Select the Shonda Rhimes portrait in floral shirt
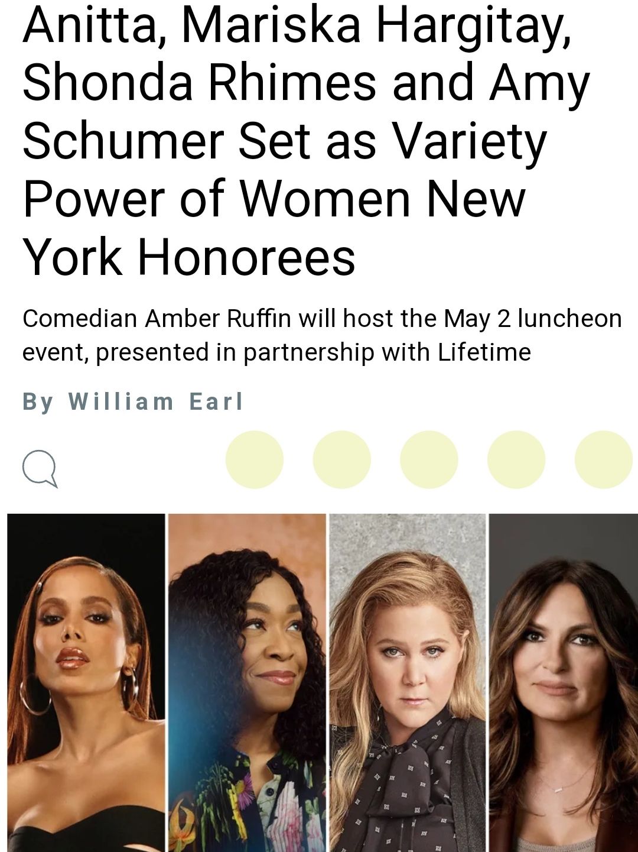Screen dimensions: 638x852 point(247,682)
